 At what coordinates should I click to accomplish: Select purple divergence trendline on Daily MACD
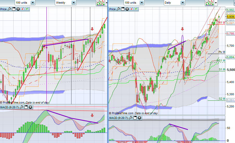178,127
